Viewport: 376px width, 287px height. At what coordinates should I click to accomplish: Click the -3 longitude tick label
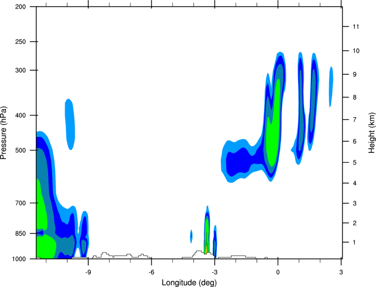[215, 272]
